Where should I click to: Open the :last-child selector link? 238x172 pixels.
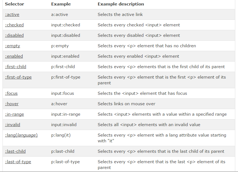pyautogui.click(x=15, y=152)
